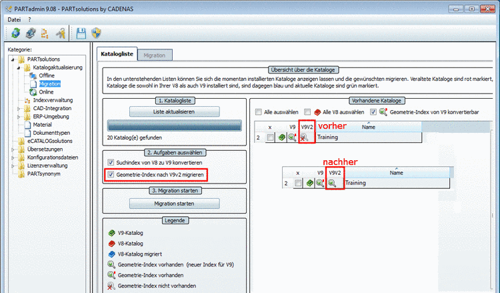Screen dimensions: 500x293
Task: Select Dokumenttypen in the category tree
Action: click(51, 133)
